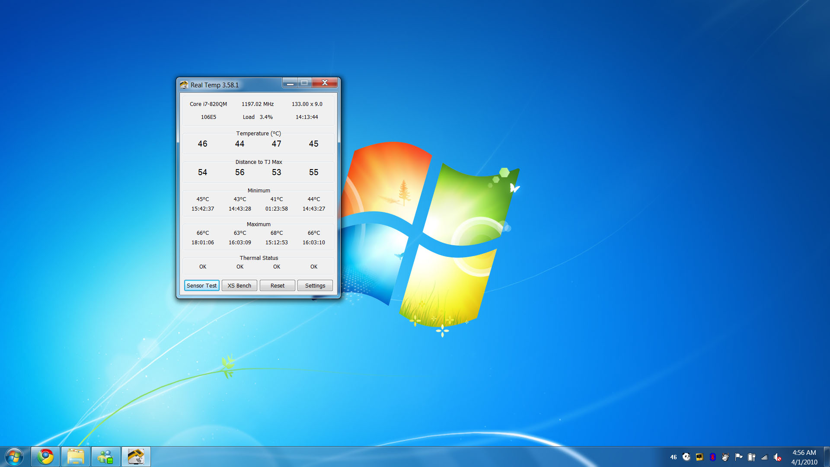Click the Core i7-820QM processor label
This screenshot has height=467, width=830.
click(208, 104)
